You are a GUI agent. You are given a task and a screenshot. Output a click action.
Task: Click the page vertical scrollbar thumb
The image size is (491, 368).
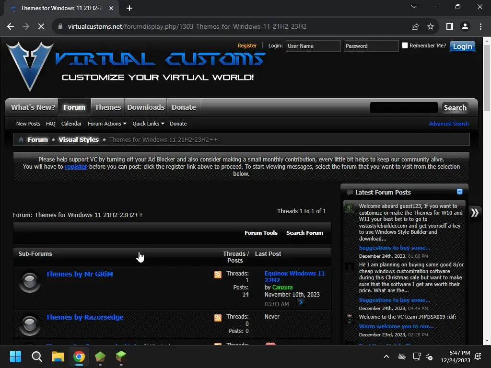pyautogui.click(x=487, y=78)
